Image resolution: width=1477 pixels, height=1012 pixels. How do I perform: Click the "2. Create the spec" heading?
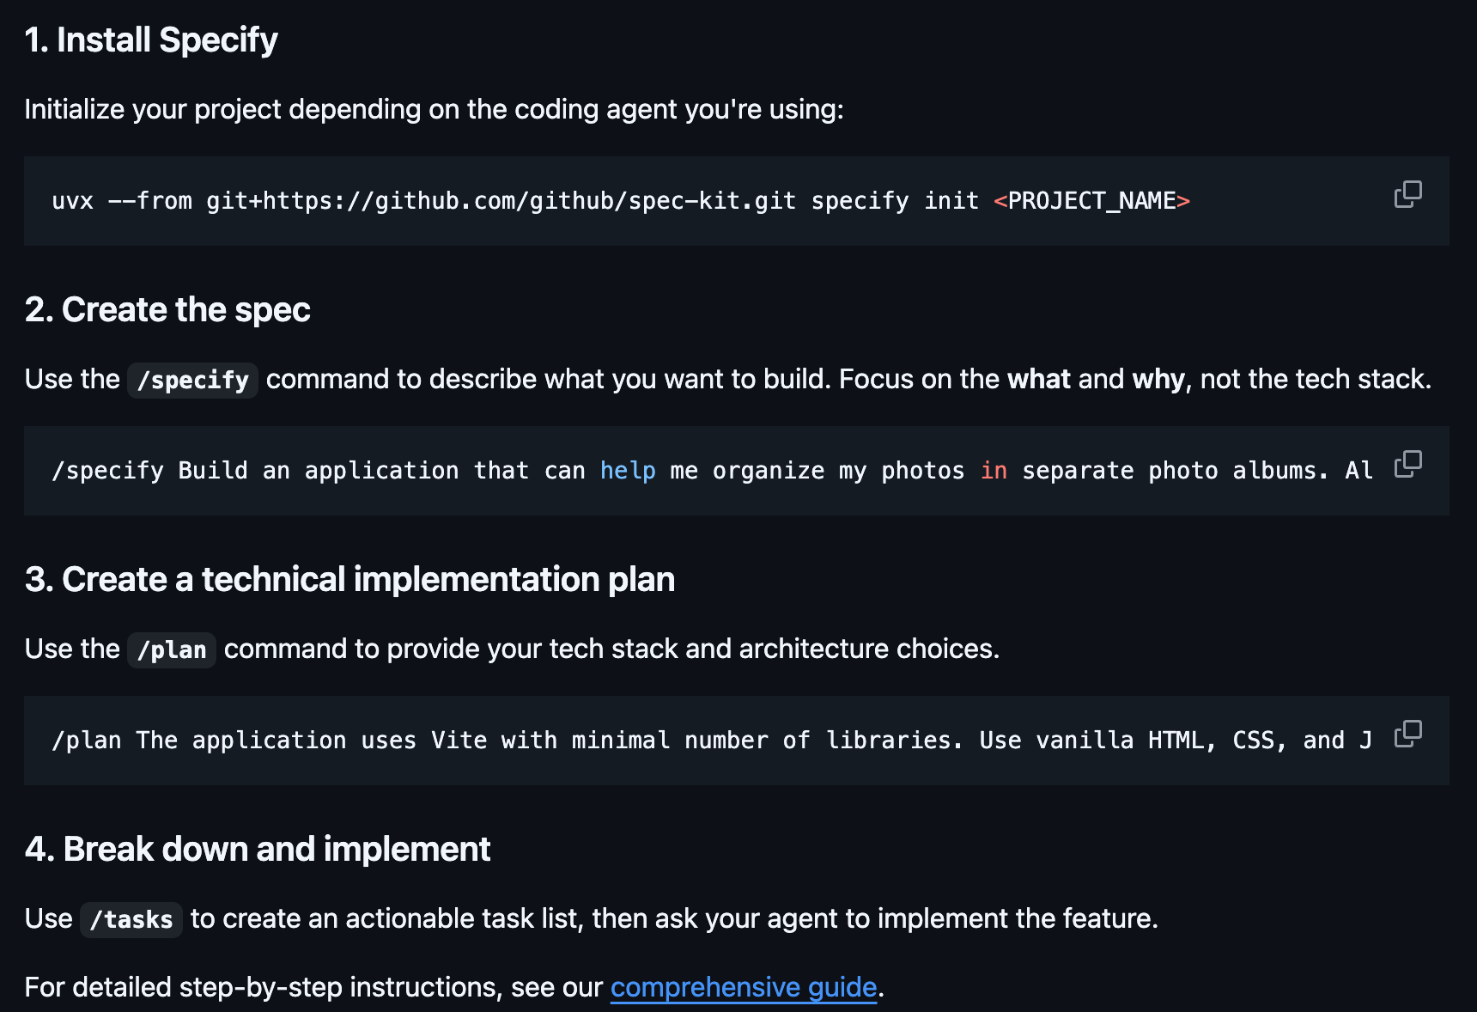point(167,309)
